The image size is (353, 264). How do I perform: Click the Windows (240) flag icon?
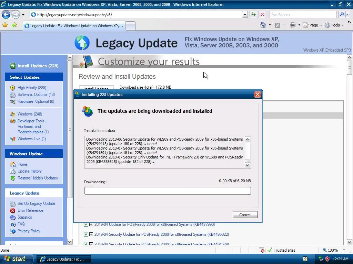(x=13, y=114)
